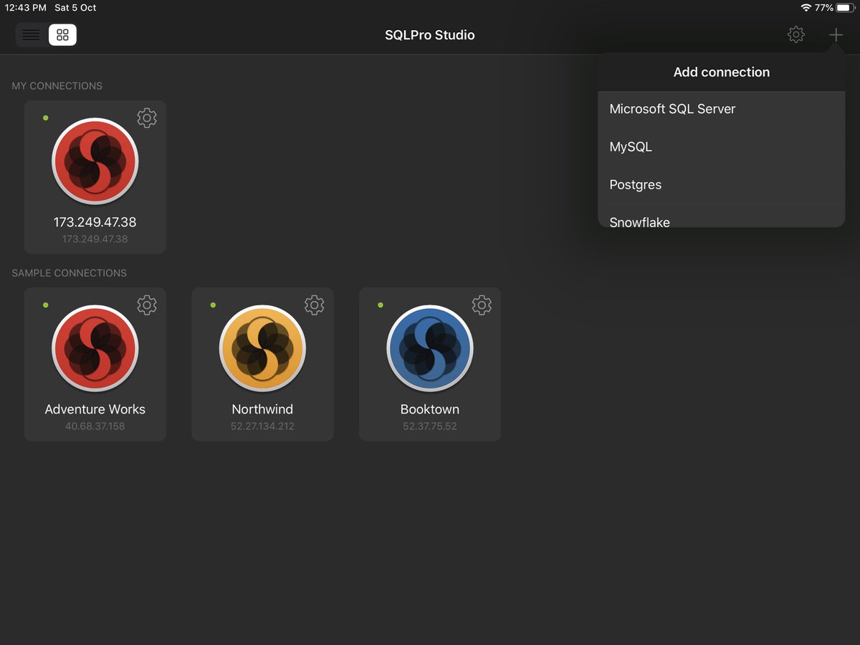The height and width of the screenshot is (645, 860).
Task: Open settings gear for 173.249.47.38 connection
Action: click(x=147, y=118)
